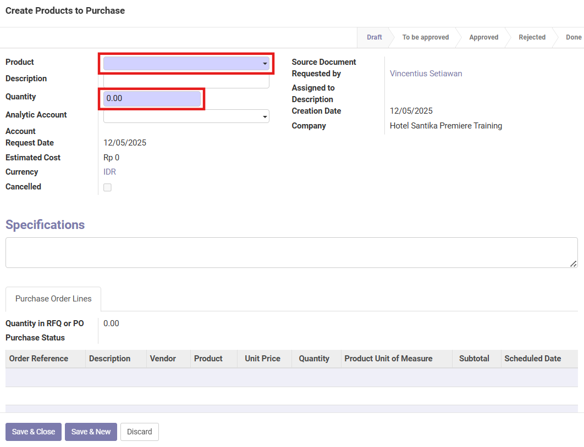Open the Vincentius Setiawan requester link
Viewport: 584px width, 447px height.
(426, 74)
